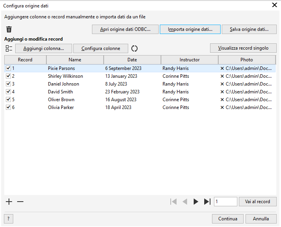Open help with the question mark button

point(8,219)
